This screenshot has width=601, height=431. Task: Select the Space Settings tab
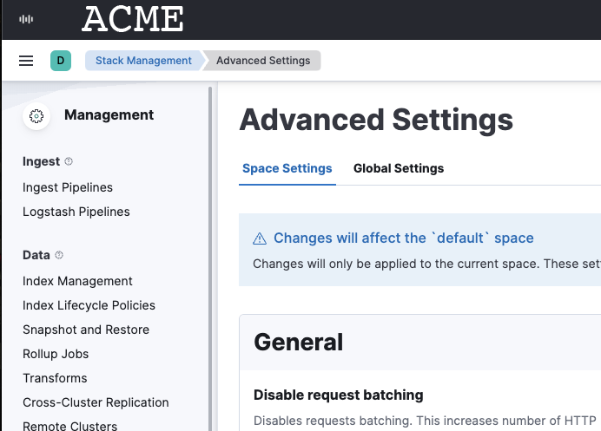287,168
